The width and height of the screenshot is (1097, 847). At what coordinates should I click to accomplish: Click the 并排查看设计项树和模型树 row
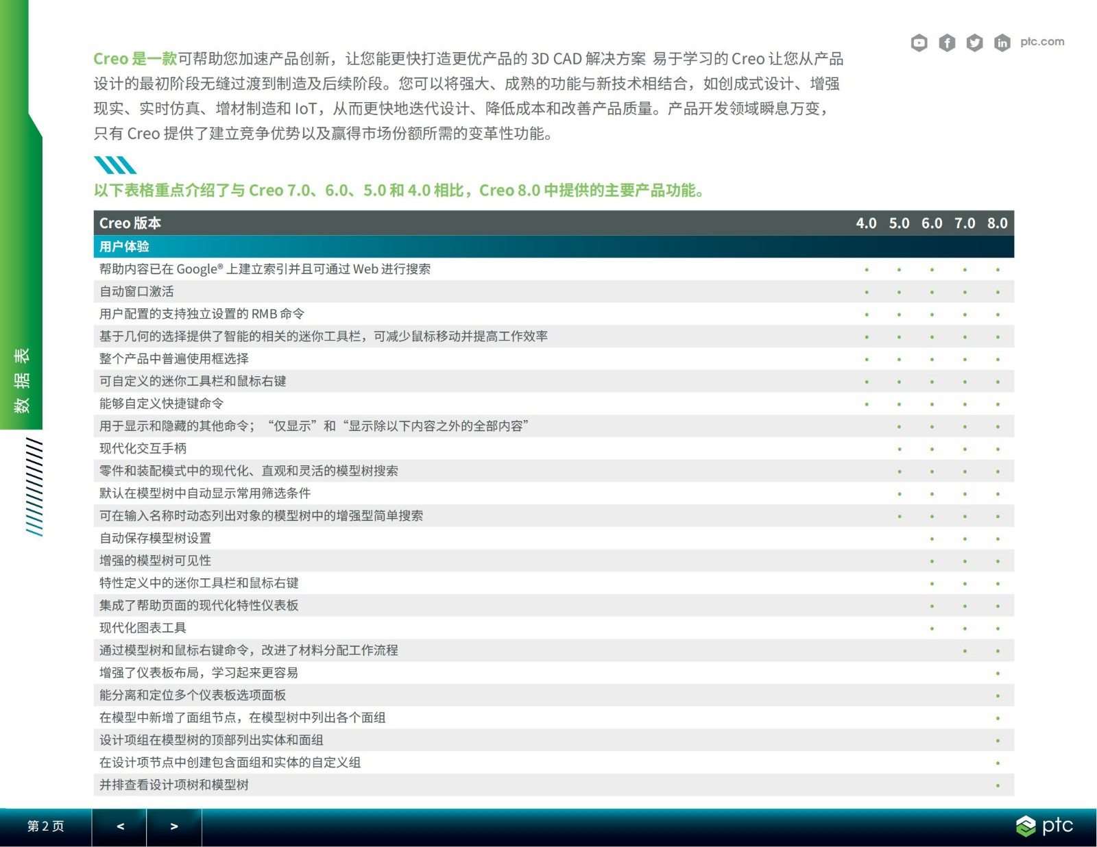coord(174,785)
